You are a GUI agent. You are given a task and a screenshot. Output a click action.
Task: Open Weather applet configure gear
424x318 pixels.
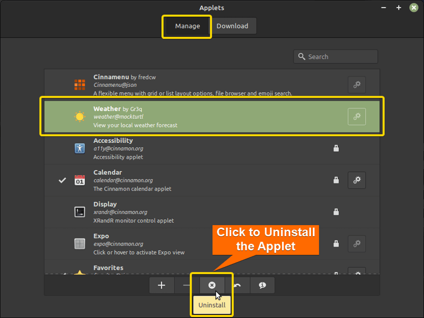click(x=357, y=117)
